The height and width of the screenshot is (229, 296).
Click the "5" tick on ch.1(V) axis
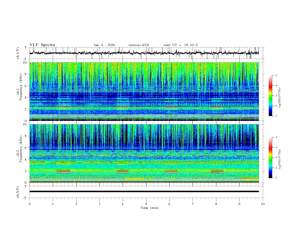click(x=26, y=47)
